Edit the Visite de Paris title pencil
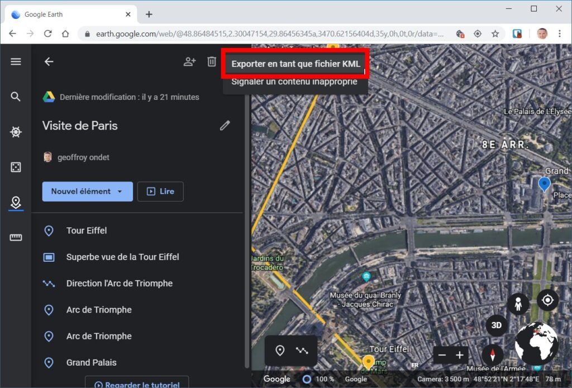 tap(225, 126)
